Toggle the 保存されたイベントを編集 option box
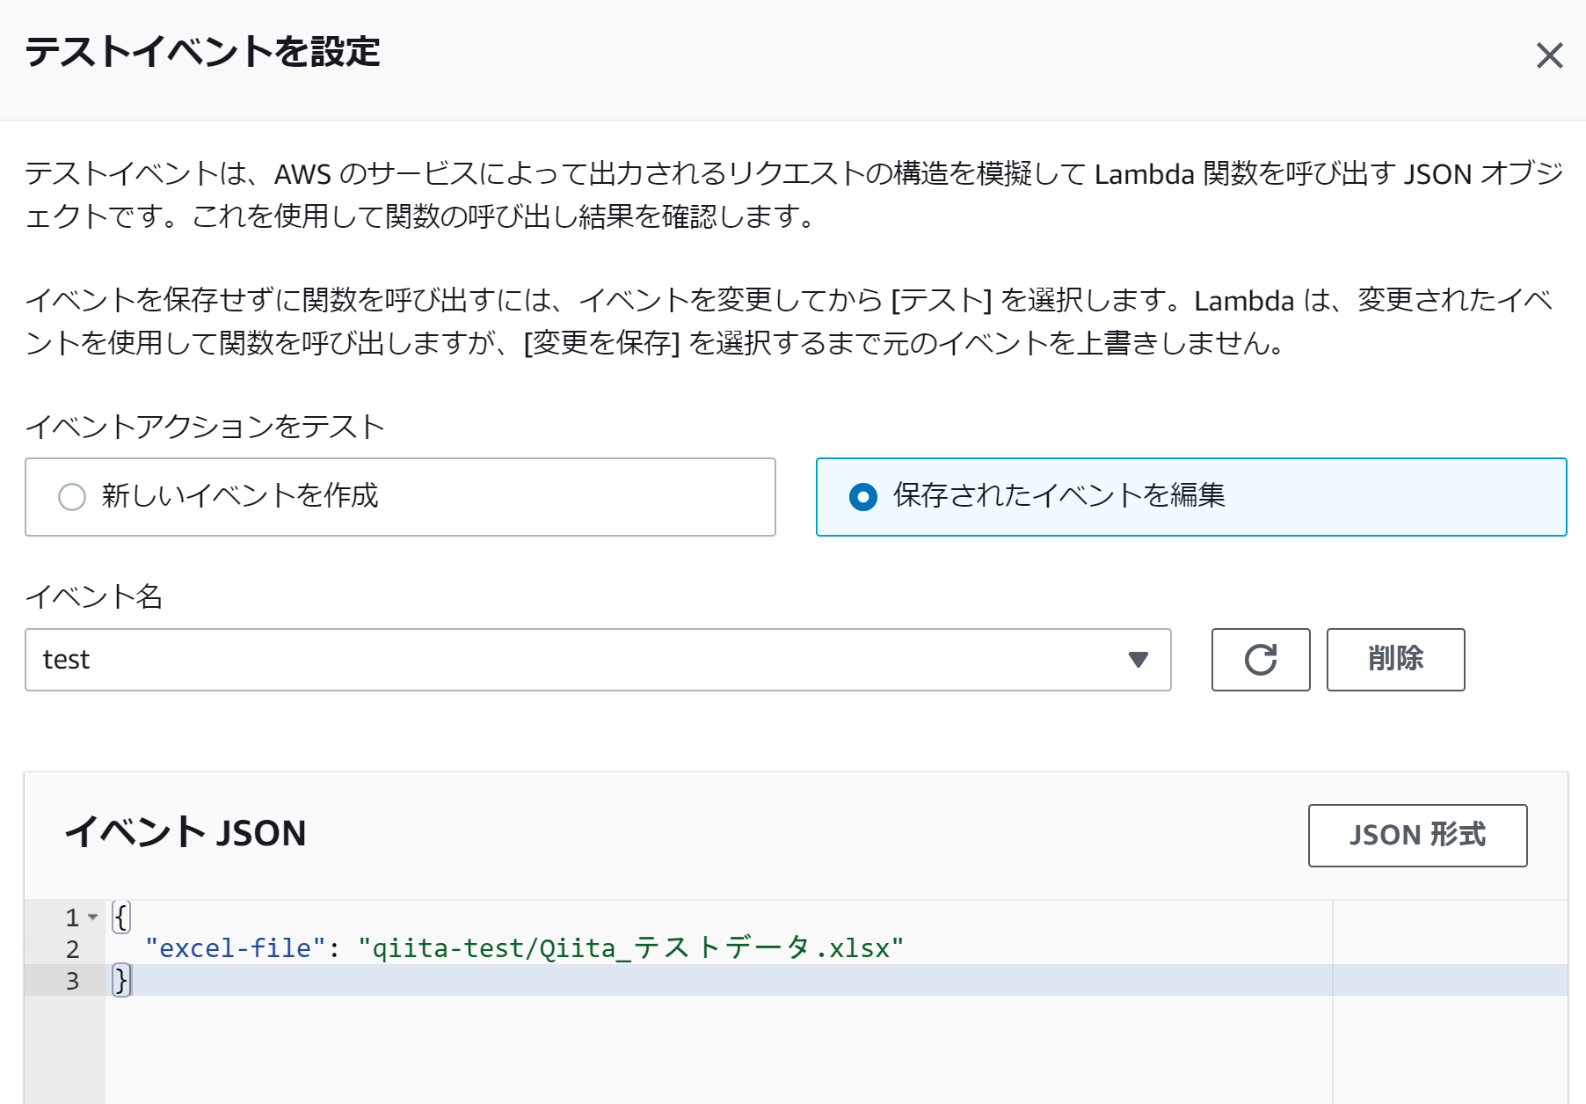This screenshot has height=1104, width=1586. pyautogui.click(x=1190, y=496)
